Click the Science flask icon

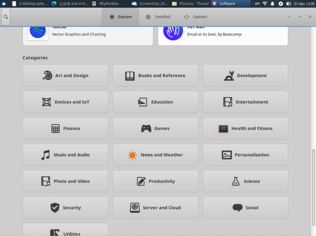click(x=236, y=181)
